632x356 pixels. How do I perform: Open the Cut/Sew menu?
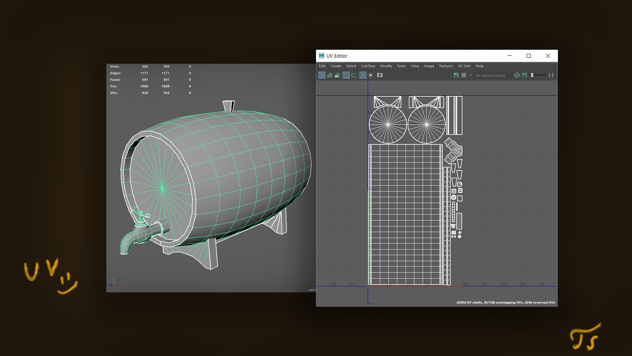pyautogui.click(x=368, y=66)
